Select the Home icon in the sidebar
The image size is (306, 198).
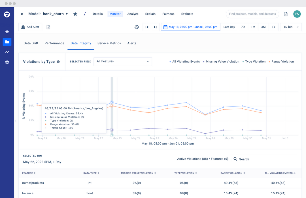[x=7, y=32]
